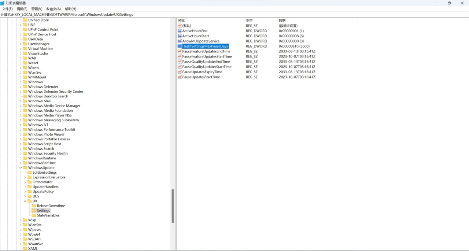Image resolution: width=469 pixels, height=251 pixels.
Task: Click the PauseQualityUpdatesEndTime string icon
Action: [180, 62]
